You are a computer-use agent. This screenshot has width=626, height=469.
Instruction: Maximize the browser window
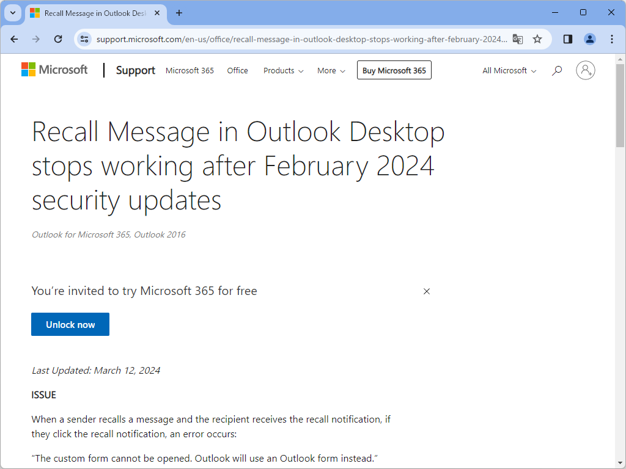(x=583, y=12)
